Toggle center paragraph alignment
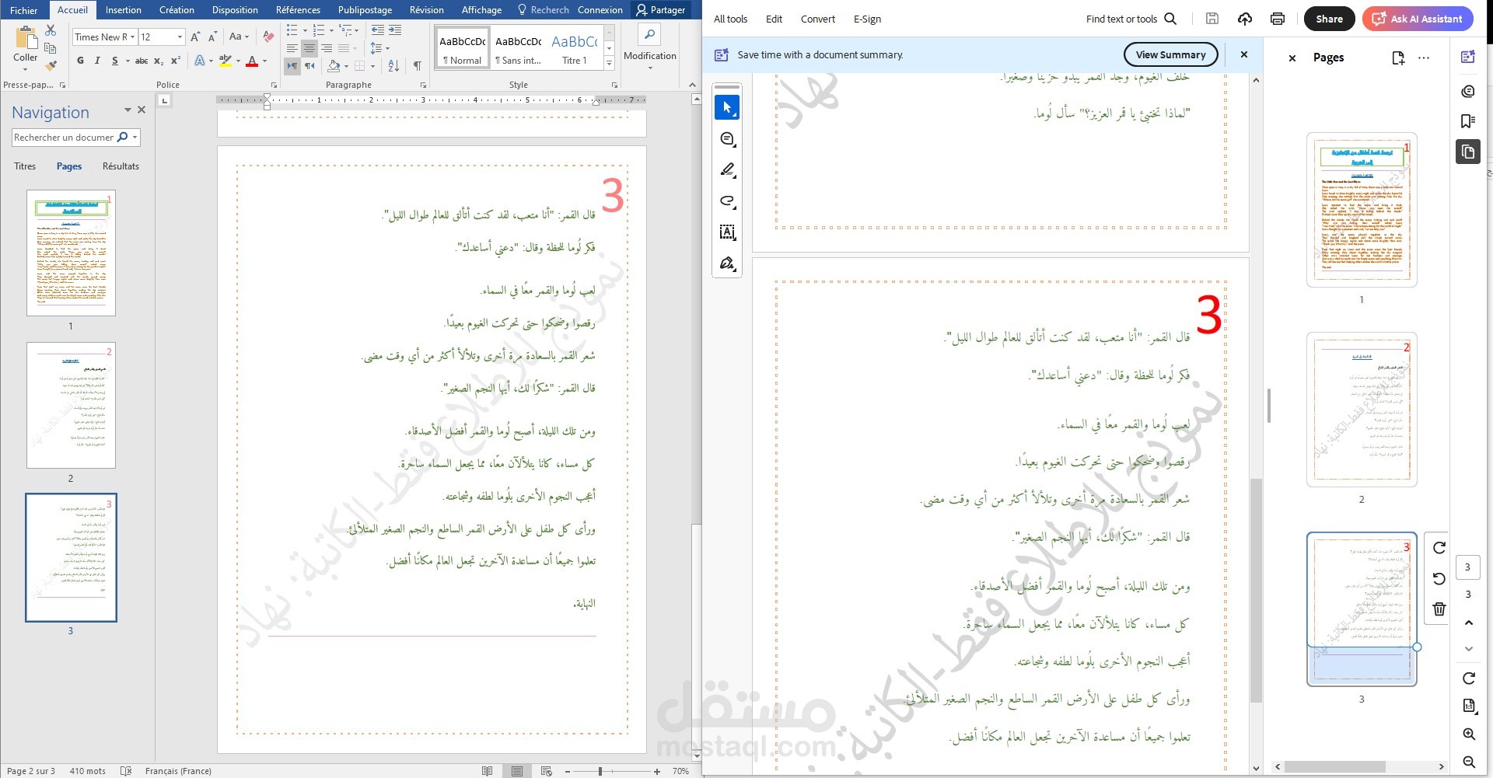Viewport: 1493px width, 778px height. coord(309,48)
